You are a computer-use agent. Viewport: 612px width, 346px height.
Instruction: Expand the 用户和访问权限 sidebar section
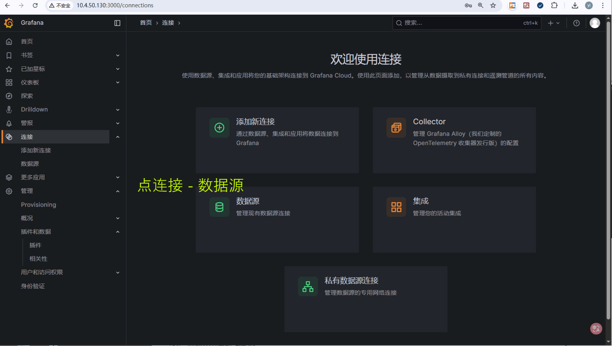point(118,273)
